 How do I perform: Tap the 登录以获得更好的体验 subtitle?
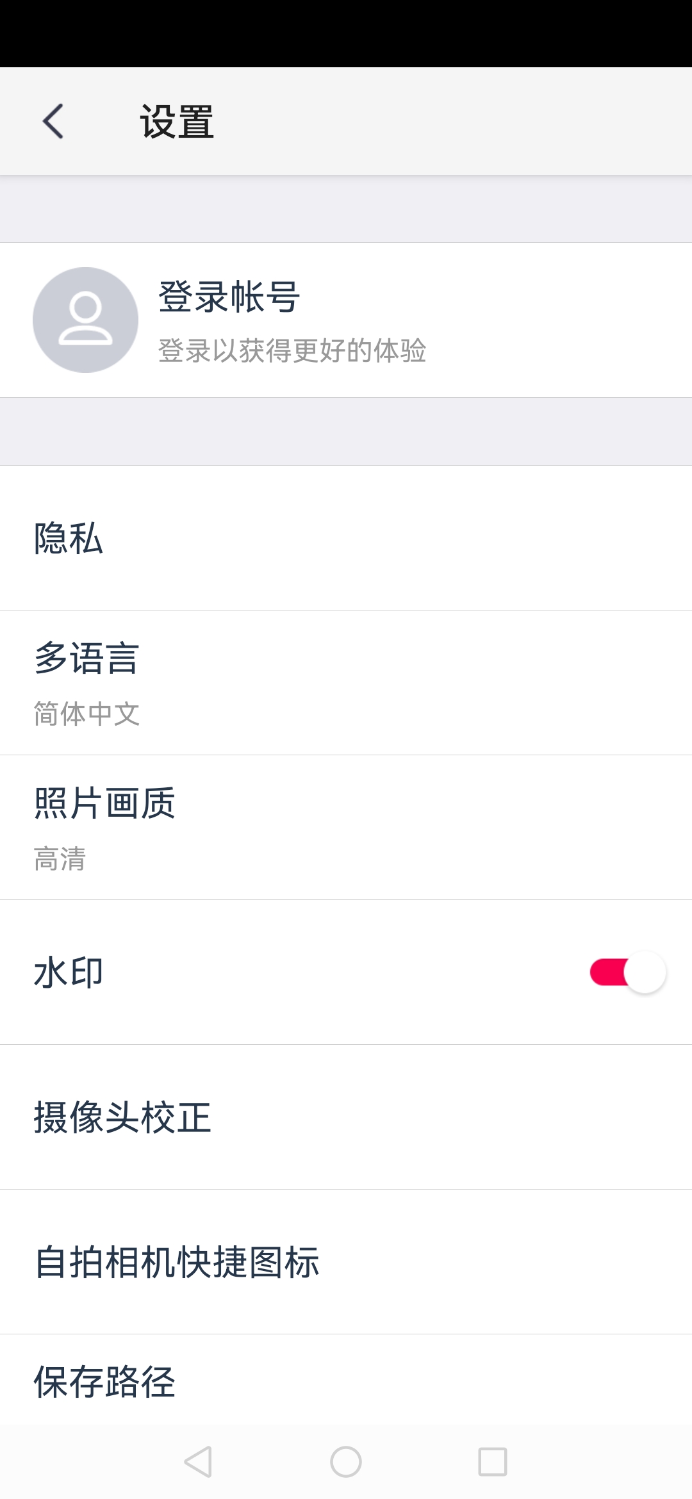[x=292, y=350]
